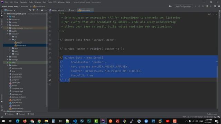Open the VCS menu
This screenshot has width=221, height=124.
click(55, 2)
